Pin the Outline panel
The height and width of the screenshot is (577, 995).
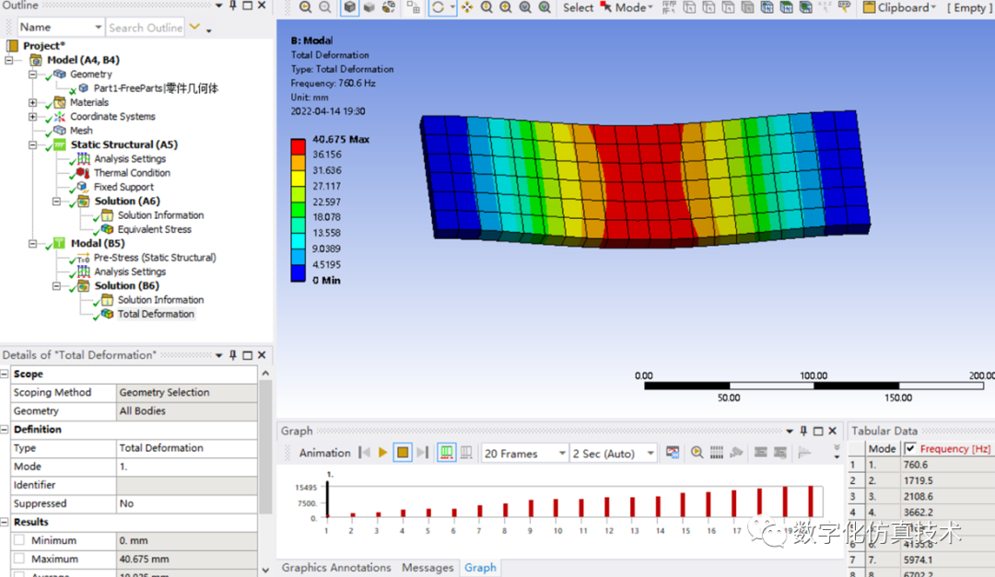click(x=233, y=6)
